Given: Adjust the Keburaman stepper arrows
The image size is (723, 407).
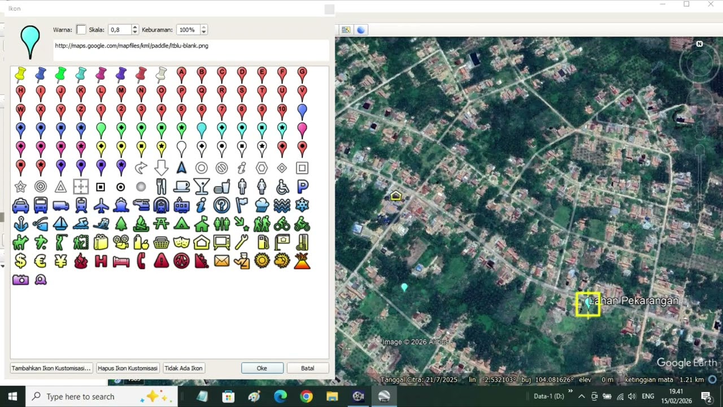Looking at the screenshot, I should click(204, 29).
